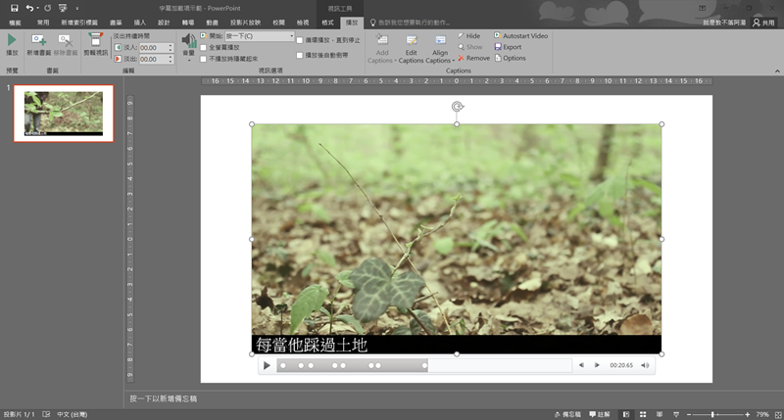Click the Hide captions icon
The image size is (784, 420).
coord(461,35)
